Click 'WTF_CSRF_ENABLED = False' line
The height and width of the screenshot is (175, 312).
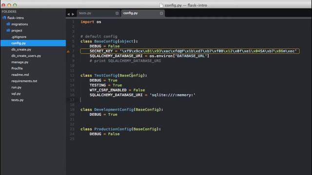[x=117, y=90]
